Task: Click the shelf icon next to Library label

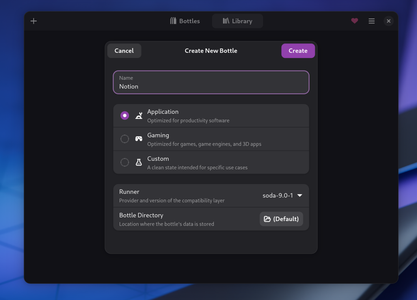Action: 226,21
